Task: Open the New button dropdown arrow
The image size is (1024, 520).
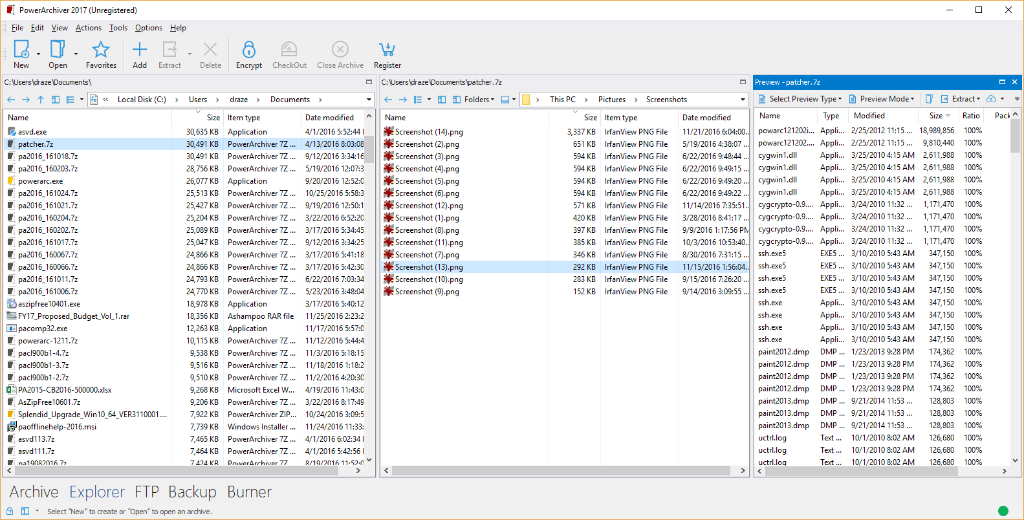Action: coord(39,54)
